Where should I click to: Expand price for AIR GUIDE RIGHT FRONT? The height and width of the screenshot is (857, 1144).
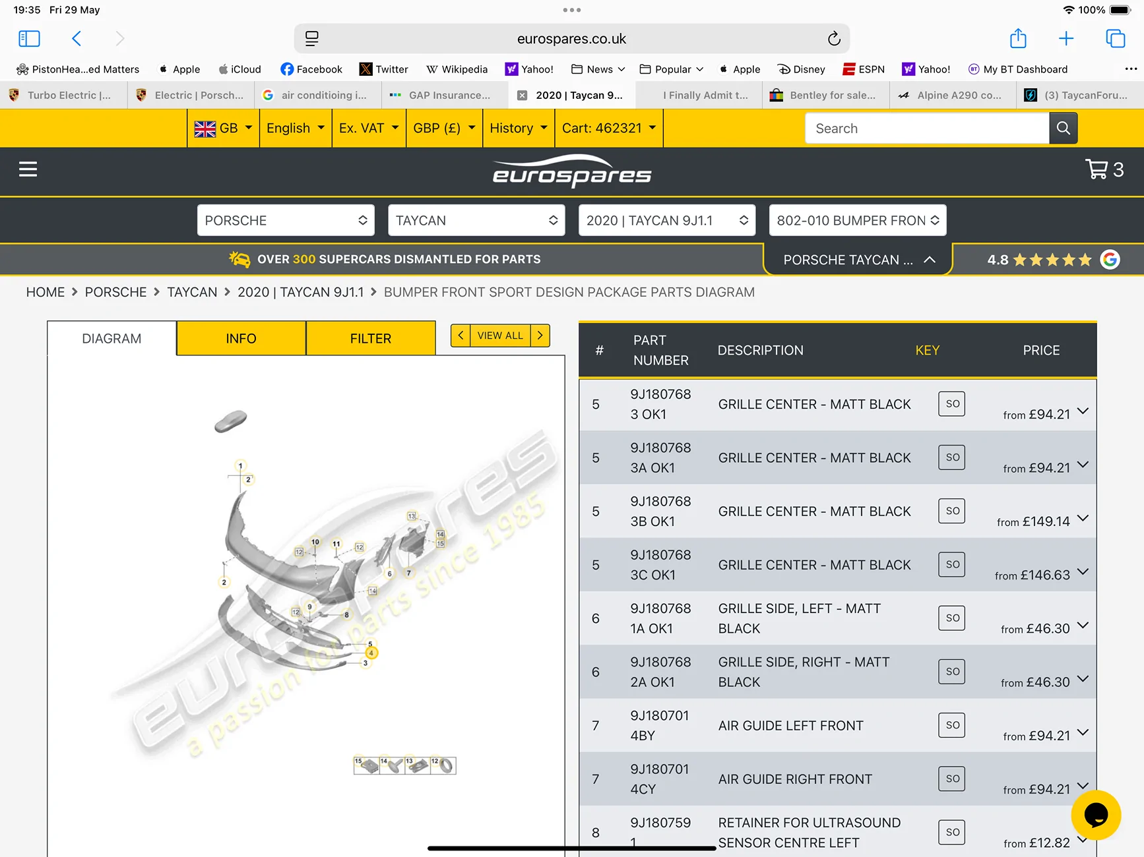(1083, 786)
